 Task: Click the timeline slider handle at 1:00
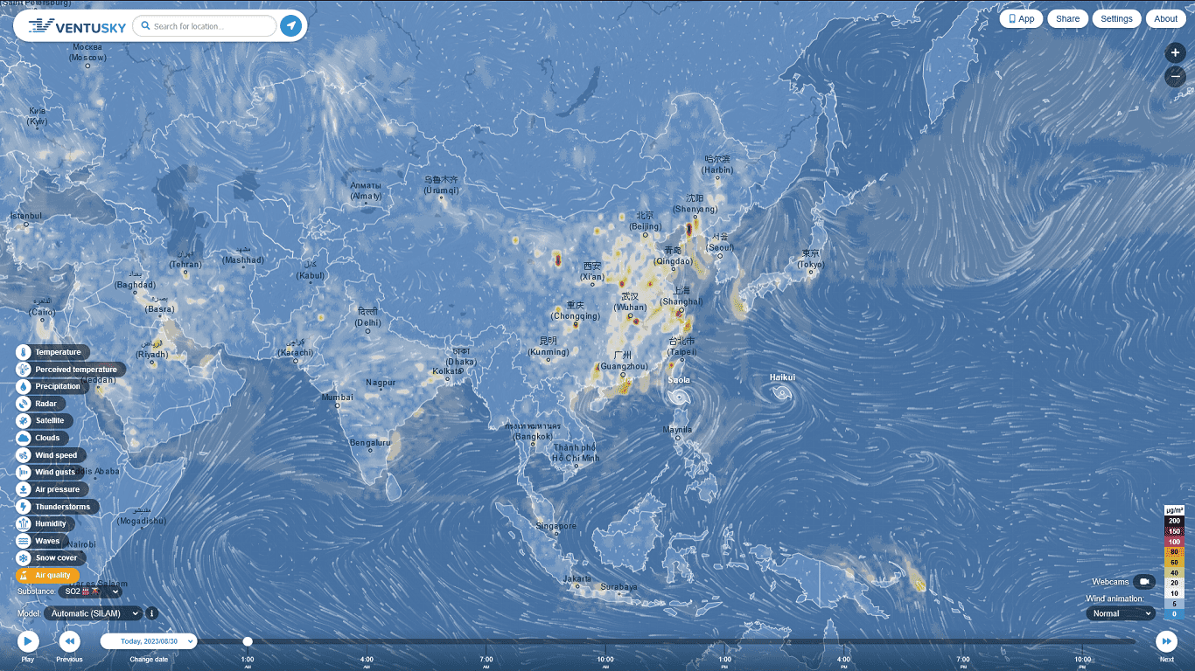pyautogui.click(x=248, y=641)
